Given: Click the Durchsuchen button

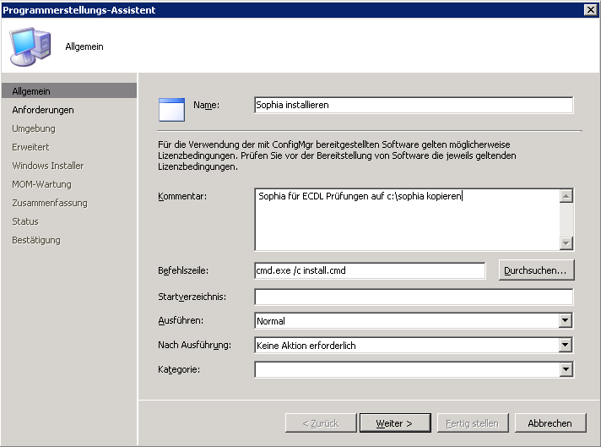Looking at the screenshot, I should [x=537, y=270].
